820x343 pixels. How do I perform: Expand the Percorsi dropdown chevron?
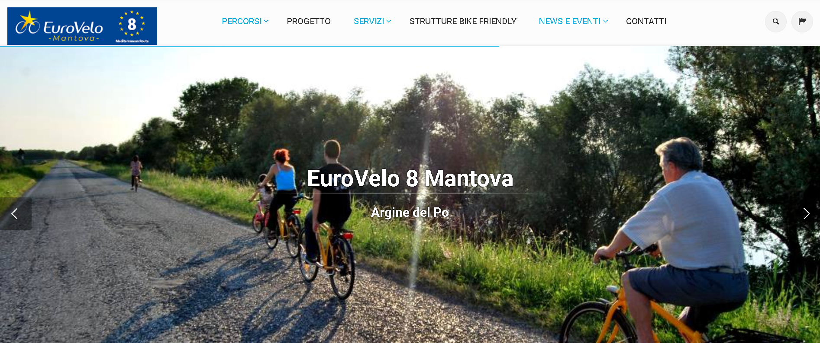tap(266, 21)
